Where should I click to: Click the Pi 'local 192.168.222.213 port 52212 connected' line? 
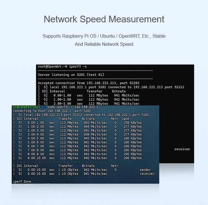(81, 115)
